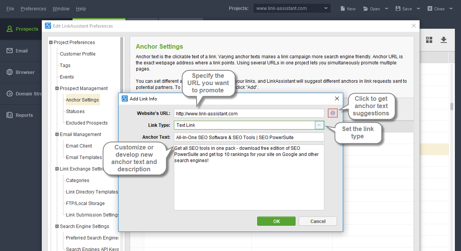Select Search Engines API Keys in the tree
The width and height of the screenshot is (461, 251).
[93, 249]
